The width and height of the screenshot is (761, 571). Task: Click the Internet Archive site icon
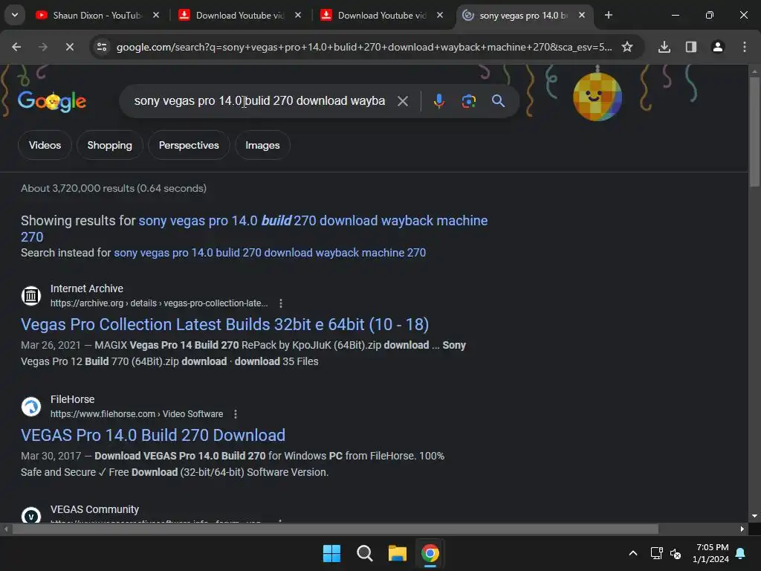pos(31,296)
